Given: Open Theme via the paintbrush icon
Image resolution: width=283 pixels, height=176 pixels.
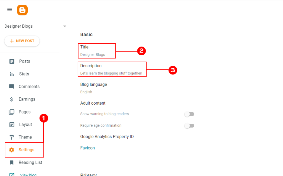Looking at the screenshot, I should (x=11, y=137).
